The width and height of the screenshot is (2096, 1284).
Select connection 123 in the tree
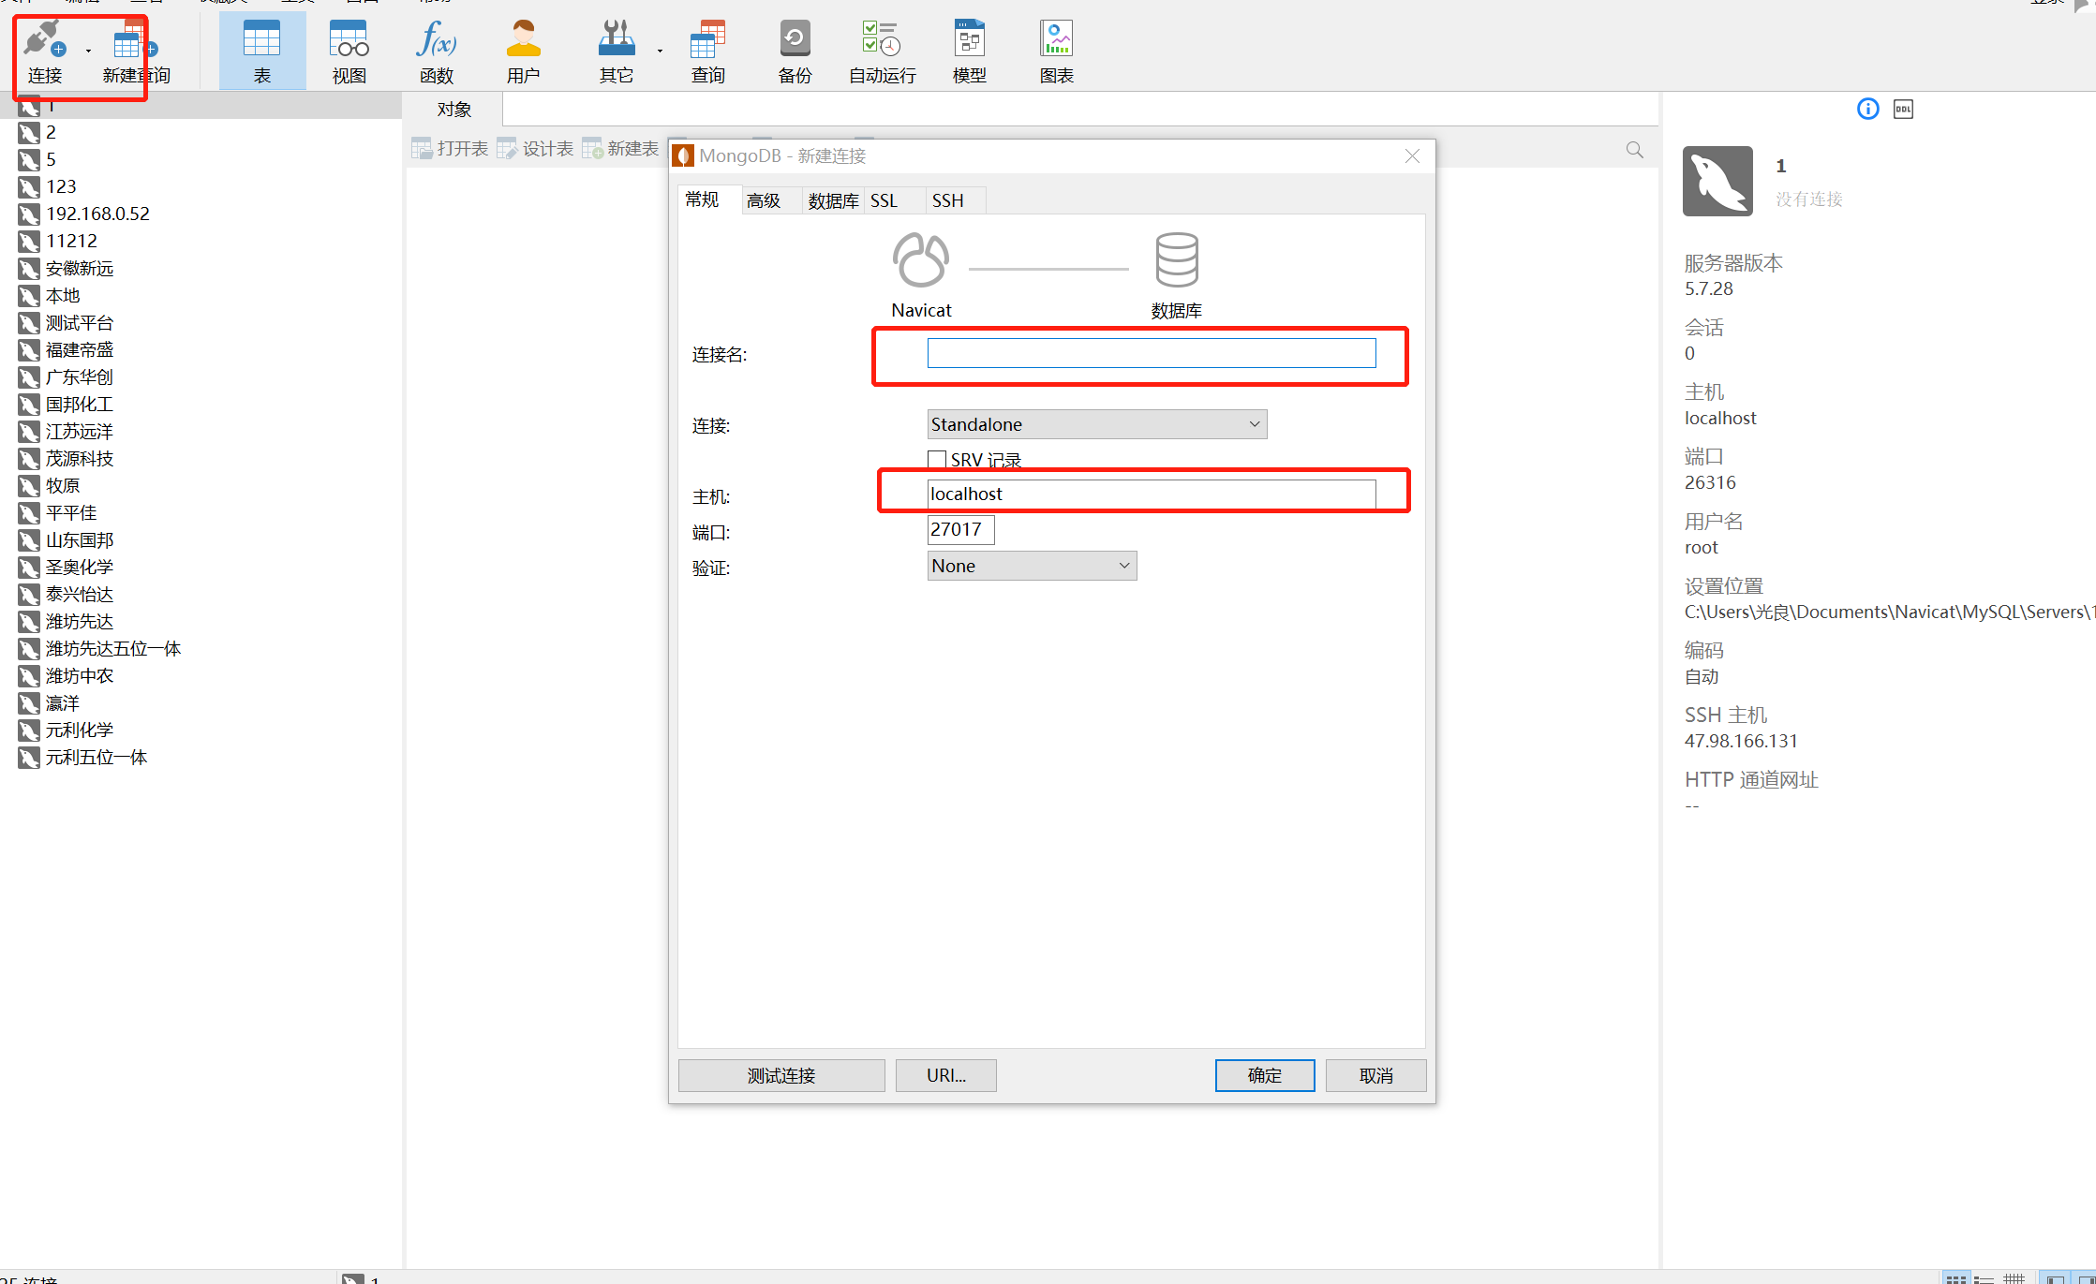pyautogui.click(x=201, y=186)
